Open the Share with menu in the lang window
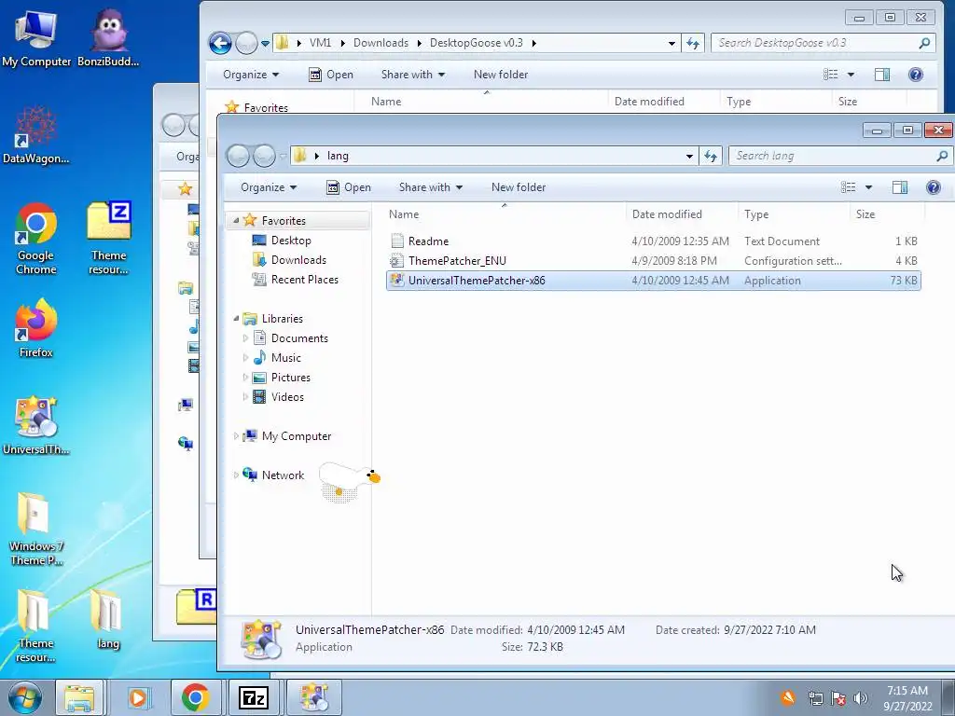The height and width of the screenshot is (716, 955). pyautogui.click(x=431, y=186)
